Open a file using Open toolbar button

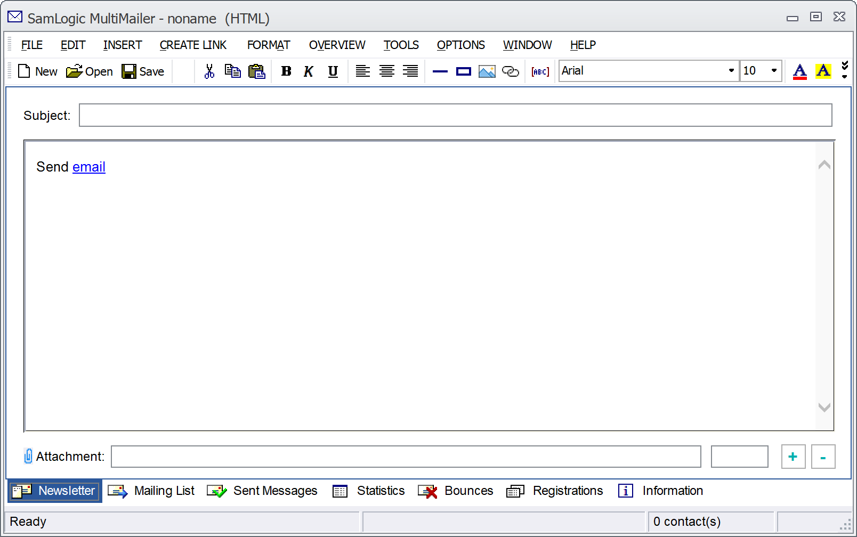[x=90, y=71]
